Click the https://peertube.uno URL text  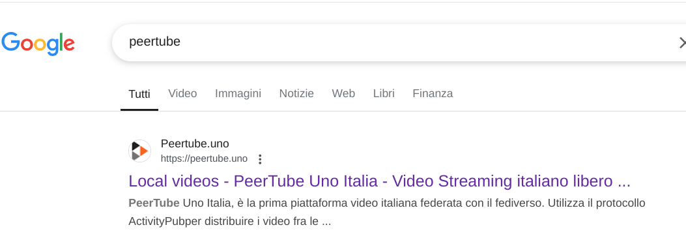coord(204,159)
